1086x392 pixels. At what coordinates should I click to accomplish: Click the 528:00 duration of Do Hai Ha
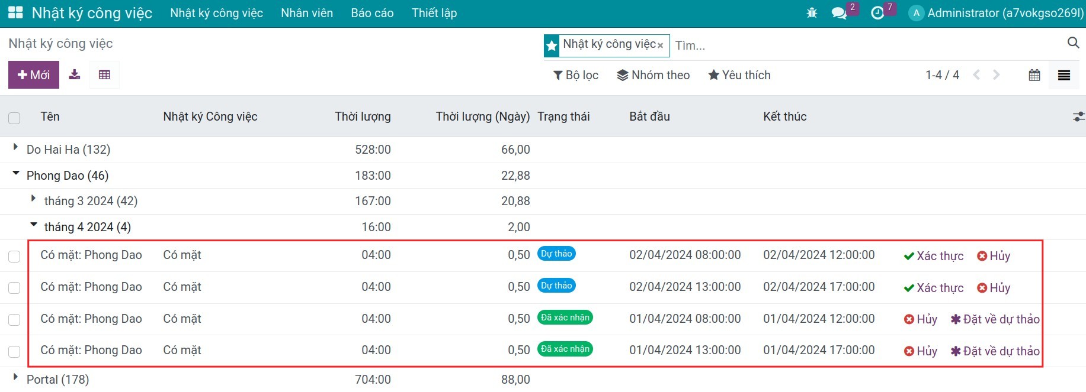click(x=373, y=150)
